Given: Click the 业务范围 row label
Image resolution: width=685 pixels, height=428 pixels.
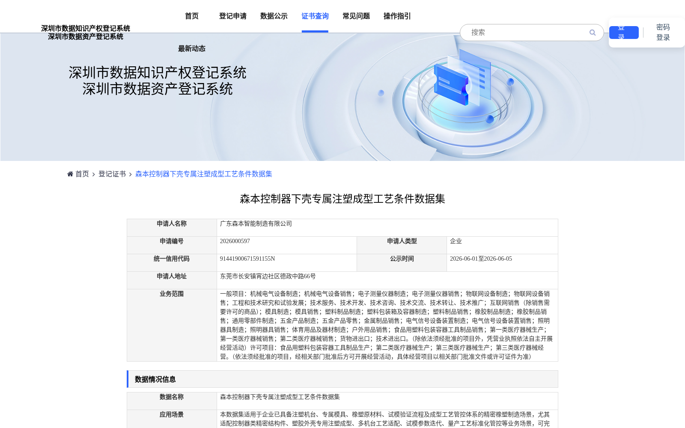Looking at the screenshot, I should (x=172, y=294).
